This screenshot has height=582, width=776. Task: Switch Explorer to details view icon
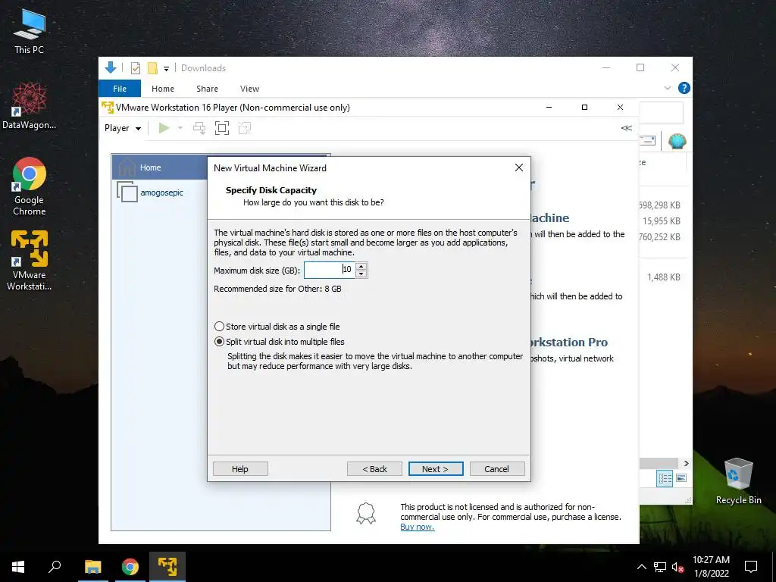665,478
